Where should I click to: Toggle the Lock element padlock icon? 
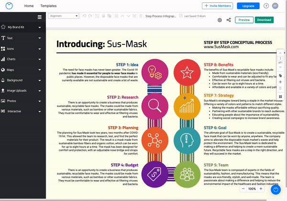click(103, 16)
